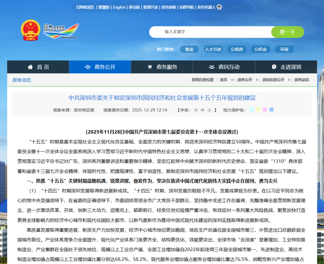Open the 政民互动 navigation tab

pos(224,67)
